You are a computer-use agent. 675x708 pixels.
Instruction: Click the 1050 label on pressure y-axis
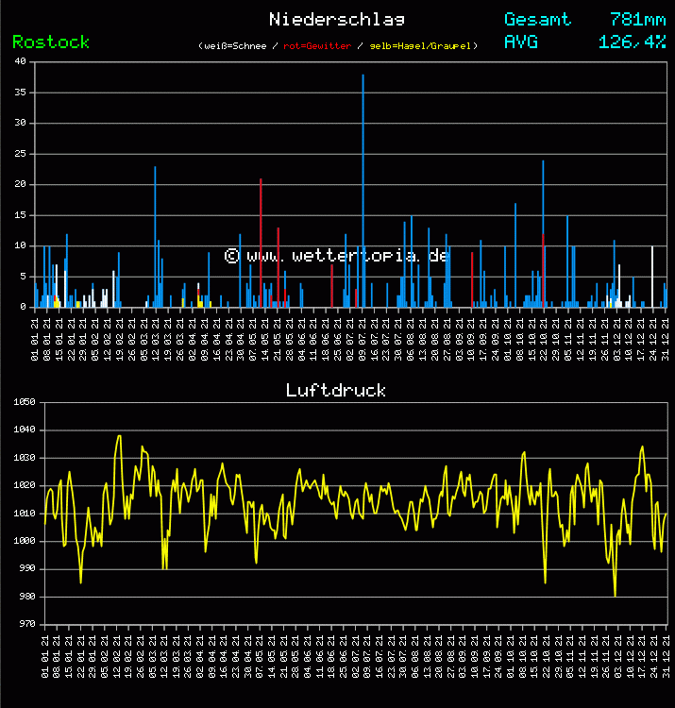21,403
